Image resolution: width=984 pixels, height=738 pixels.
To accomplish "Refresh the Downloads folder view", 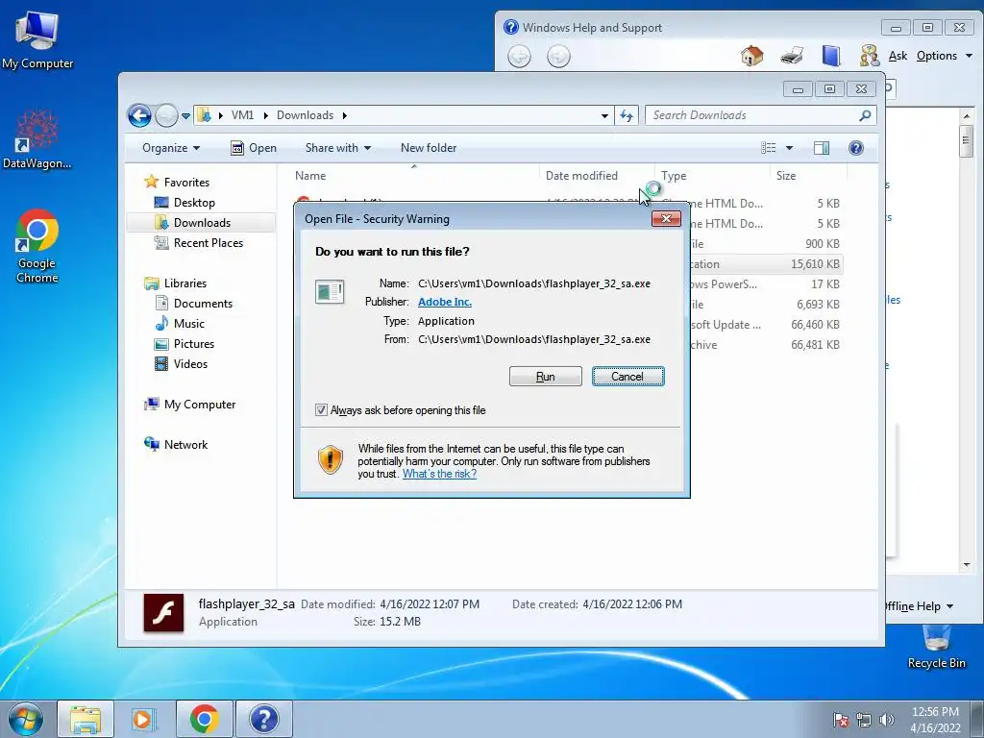I will [x=627, y=115].
